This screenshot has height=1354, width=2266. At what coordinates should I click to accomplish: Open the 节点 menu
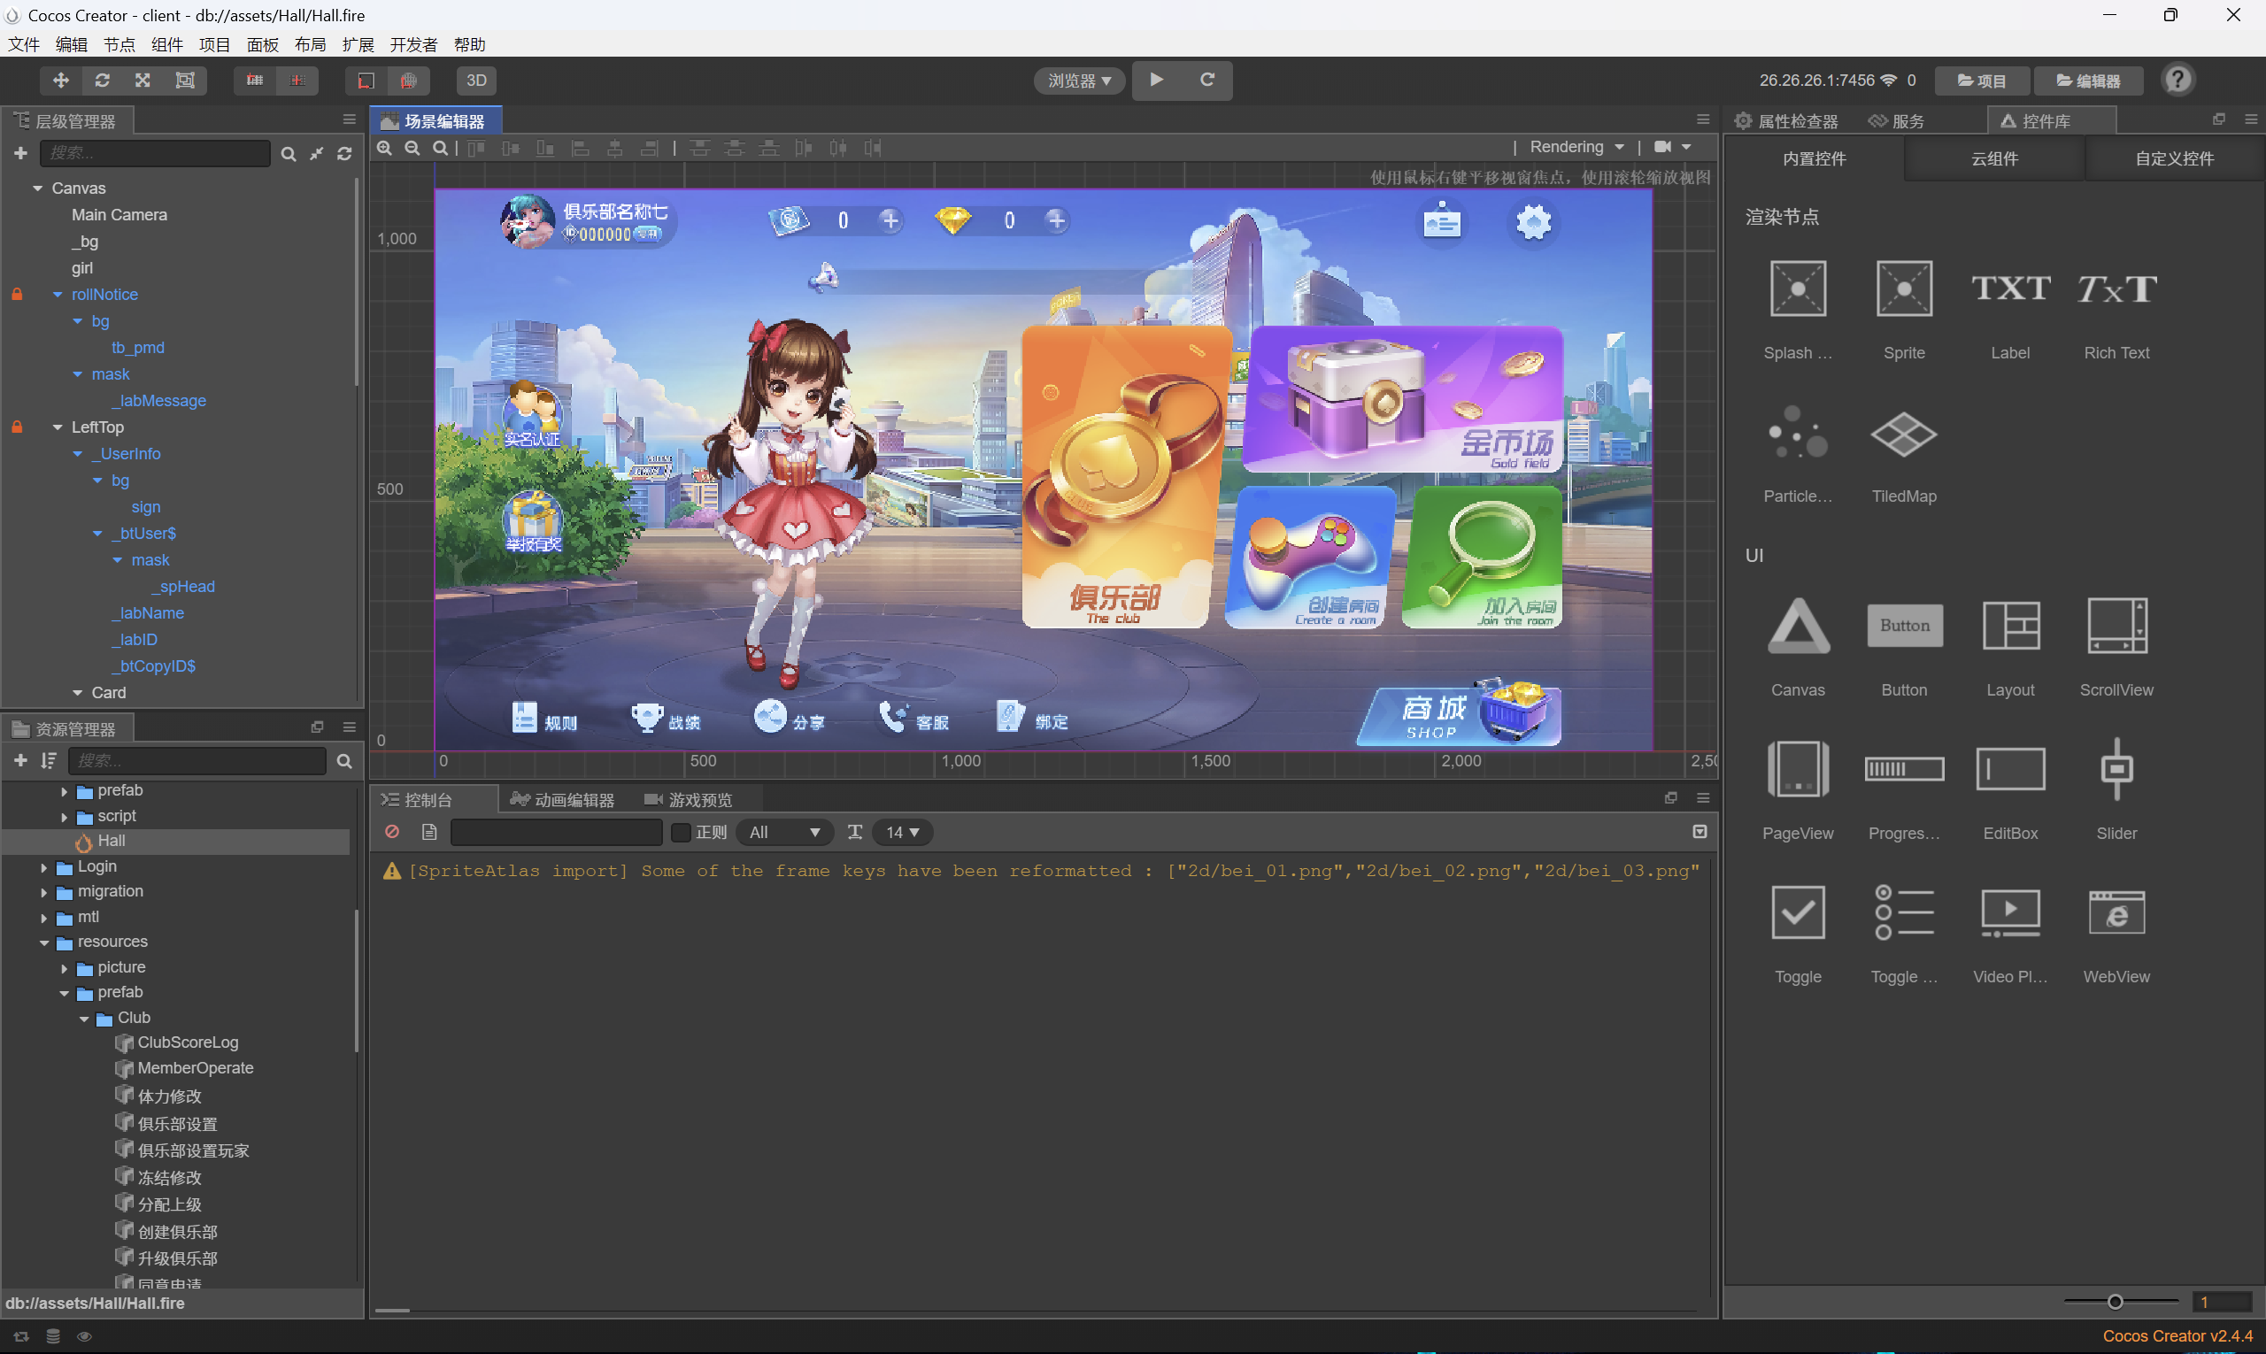(x=119, y=45)
